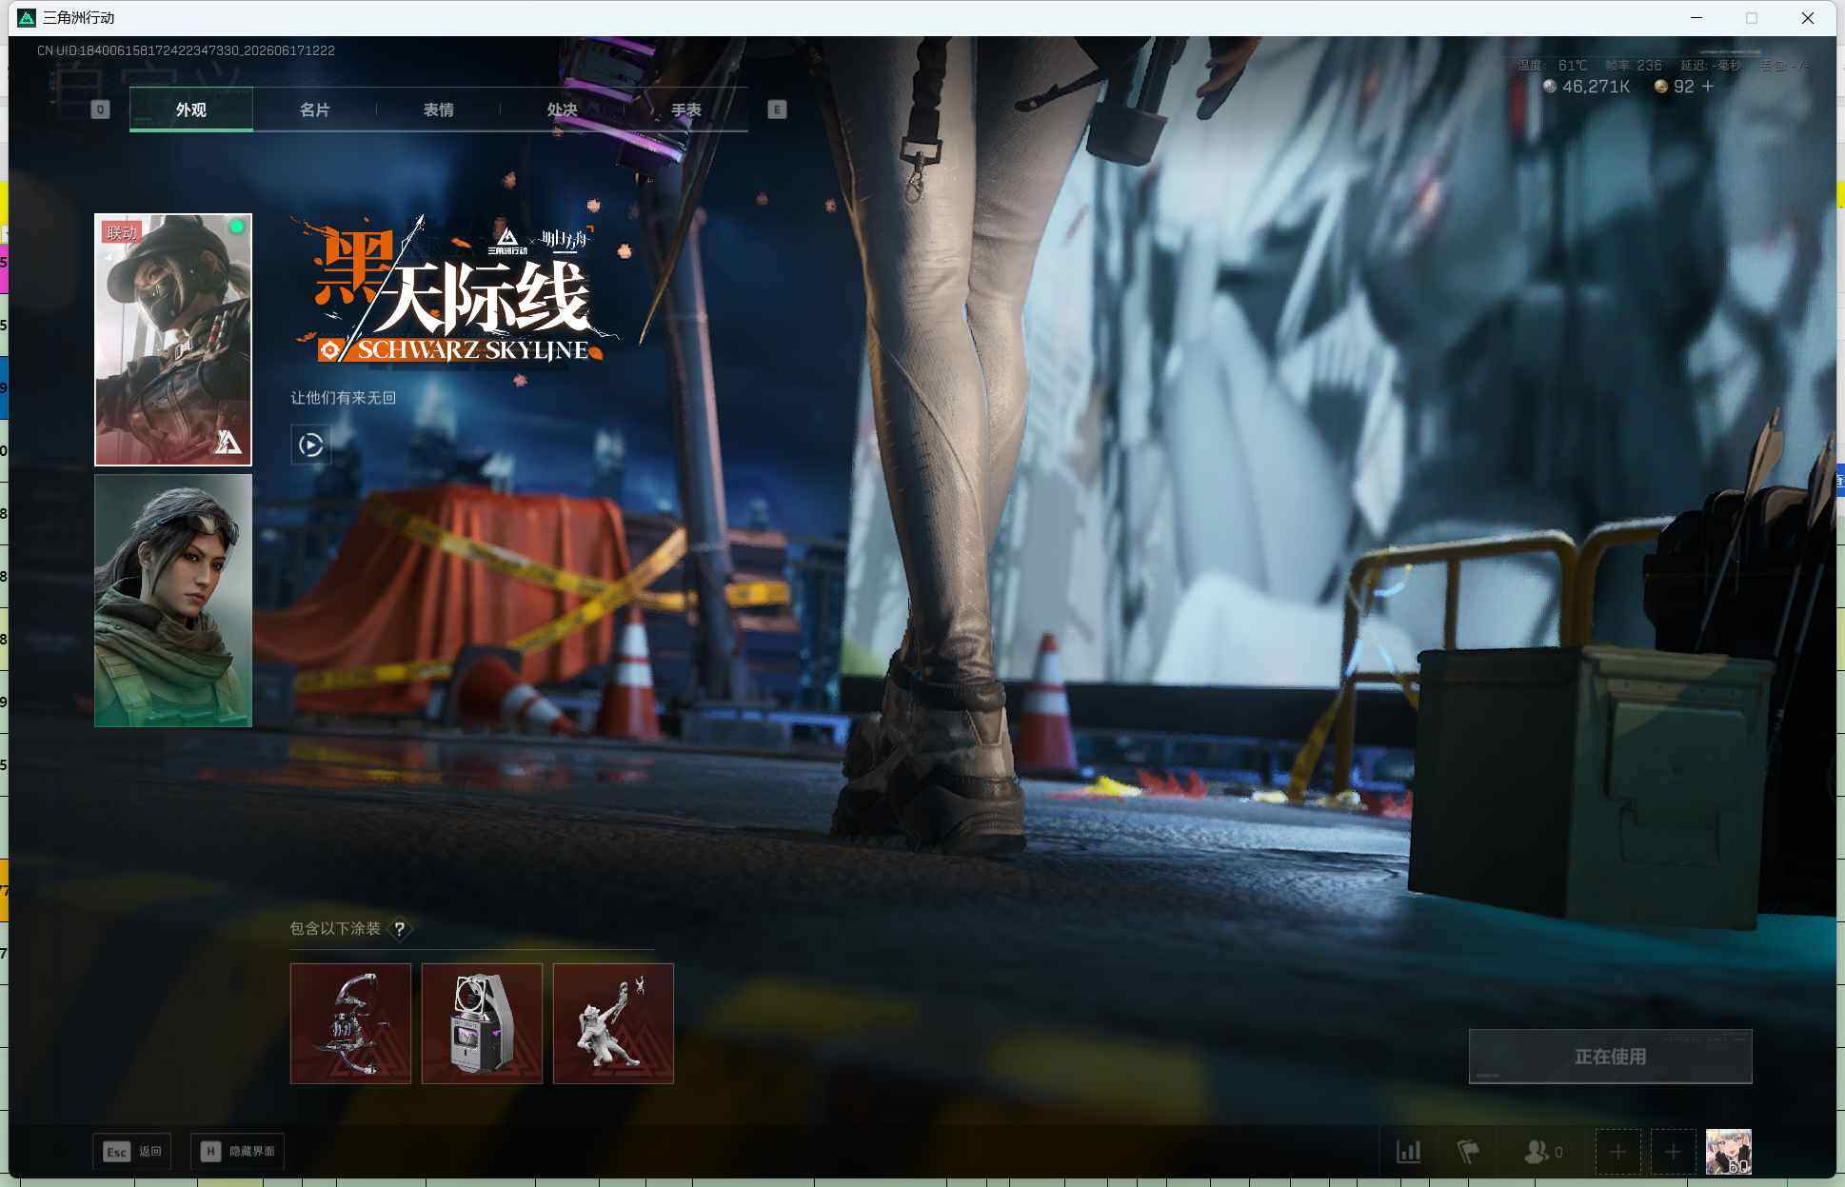Select the bow weapon skin tile
The image size is (1845, 1187).
tap(350, 1023)
